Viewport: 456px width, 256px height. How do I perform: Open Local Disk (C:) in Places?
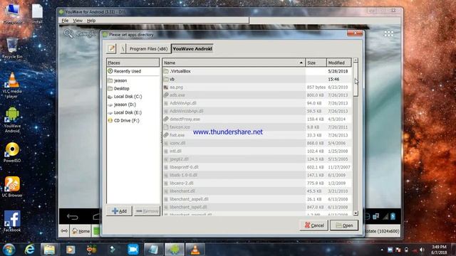[x=133, y=97]
